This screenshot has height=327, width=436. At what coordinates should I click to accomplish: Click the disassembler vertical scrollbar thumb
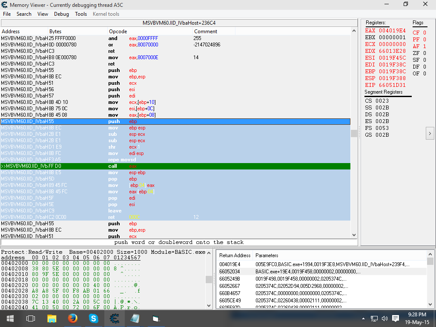pyautogui.click(x=353, y=133)
